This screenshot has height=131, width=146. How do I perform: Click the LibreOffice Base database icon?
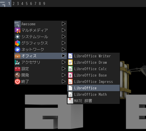(x=70, y=75)
